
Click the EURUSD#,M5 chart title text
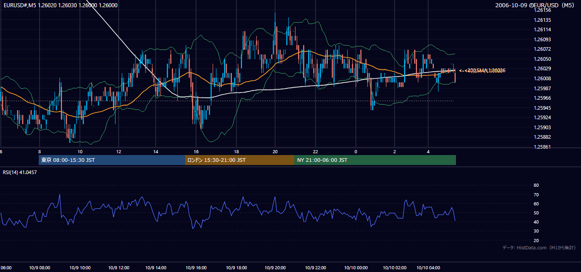[x=60, y=5]
